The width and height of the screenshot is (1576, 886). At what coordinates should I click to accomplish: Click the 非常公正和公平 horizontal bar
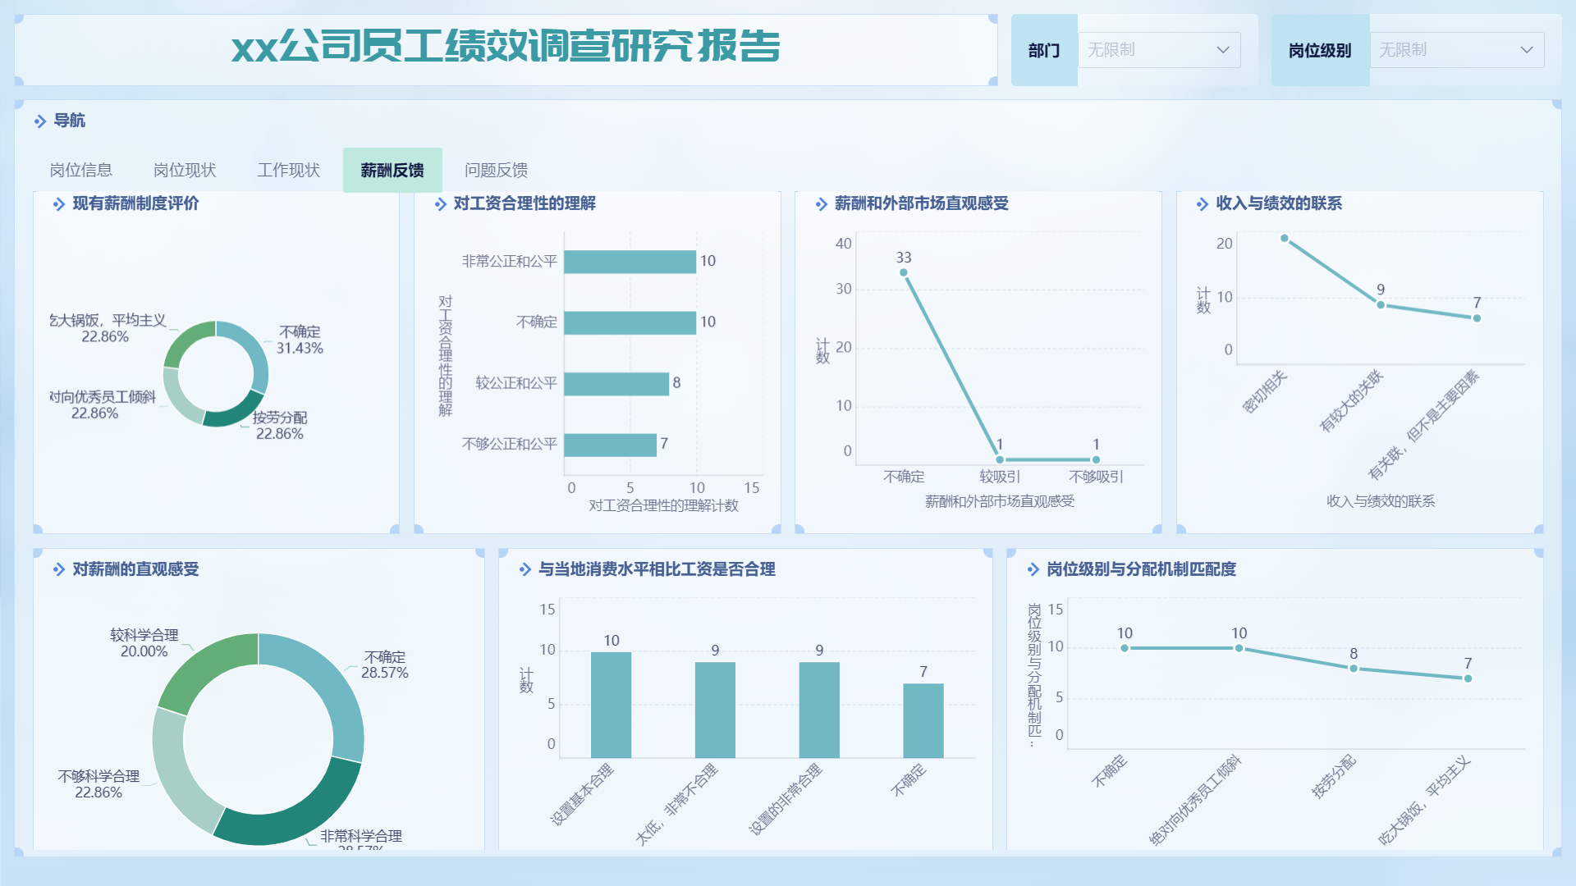(630, 262)
